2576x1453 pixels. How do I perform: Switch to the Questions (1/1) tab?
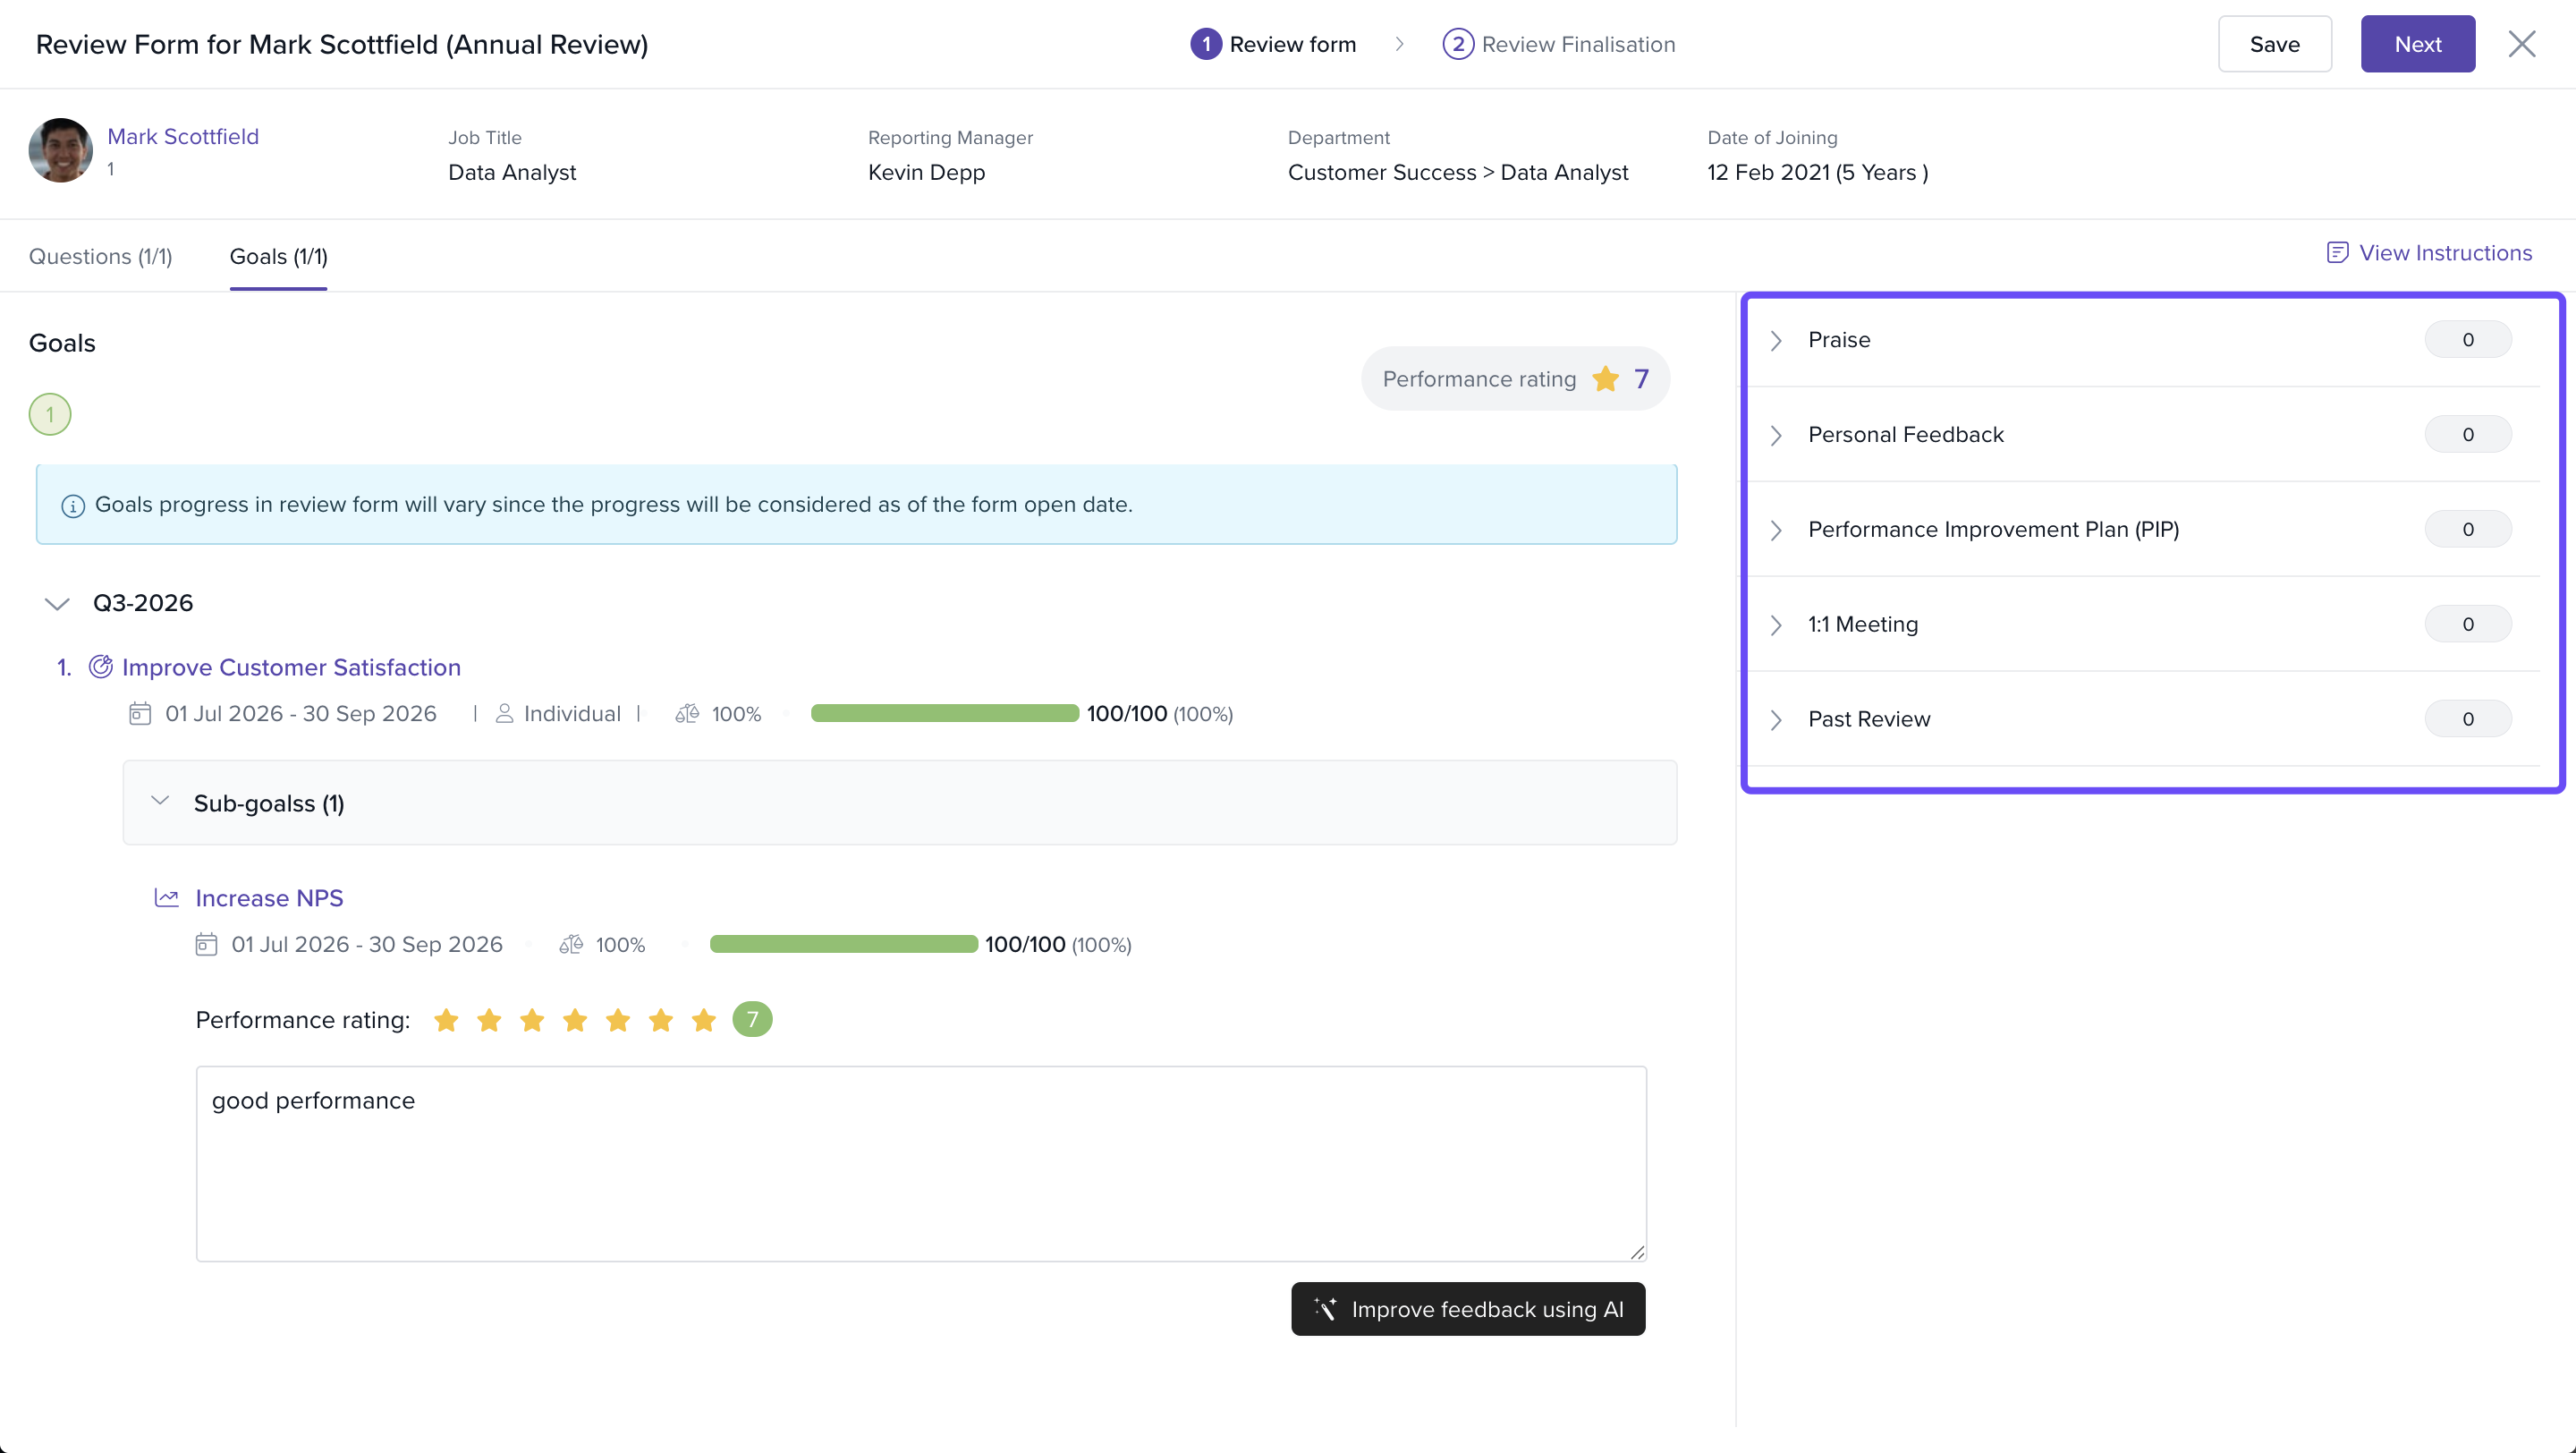click(x=101, y=257)
